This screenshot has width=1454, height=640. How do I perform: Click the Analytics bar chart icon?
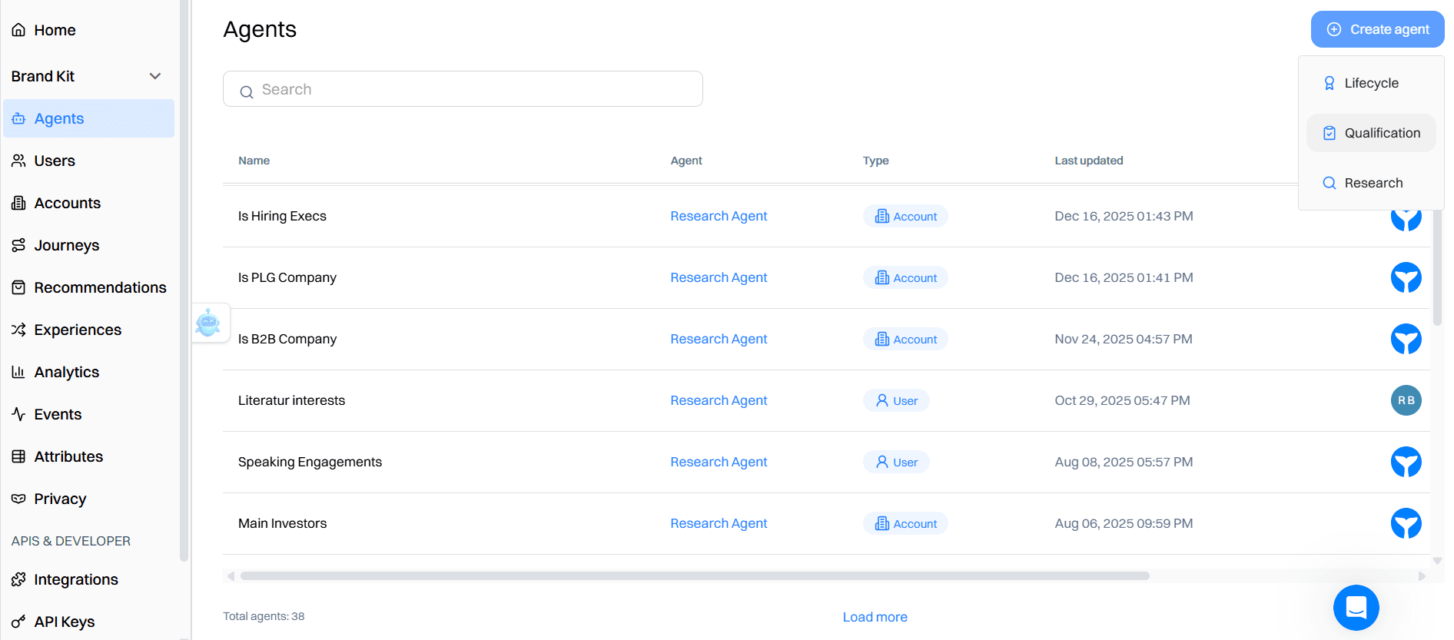pyautogui.click(x=18, y=372)
